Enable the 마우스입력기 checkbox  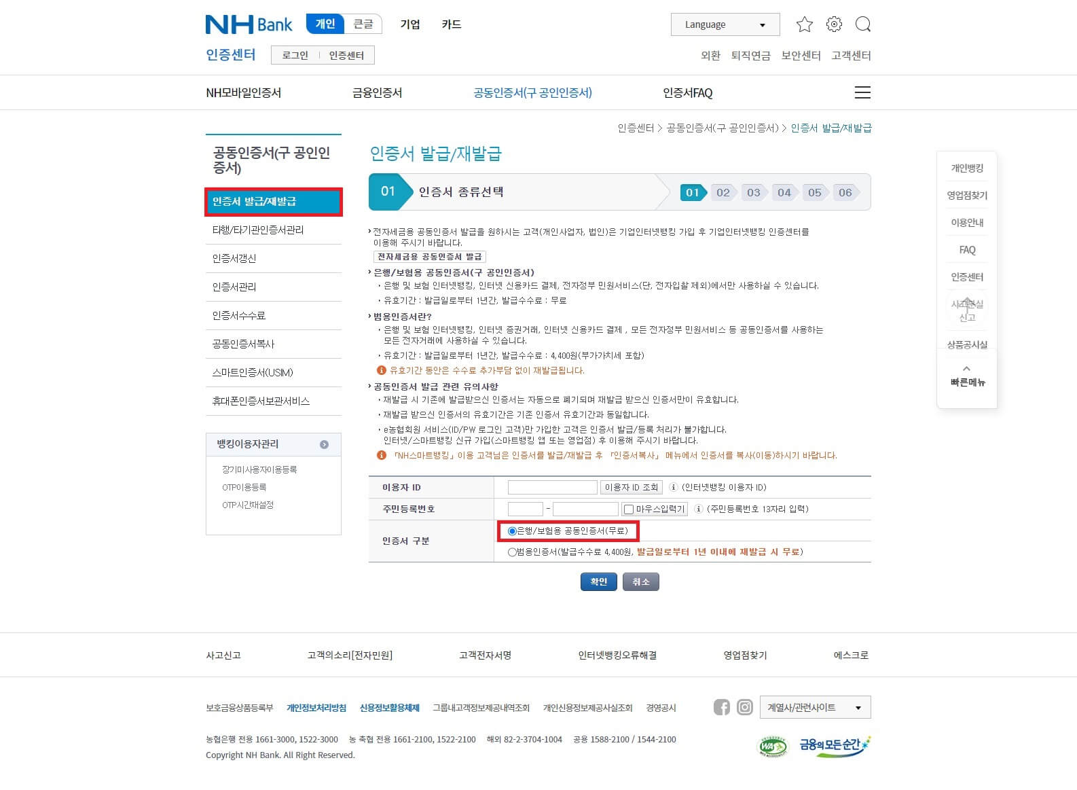[629, 509]
